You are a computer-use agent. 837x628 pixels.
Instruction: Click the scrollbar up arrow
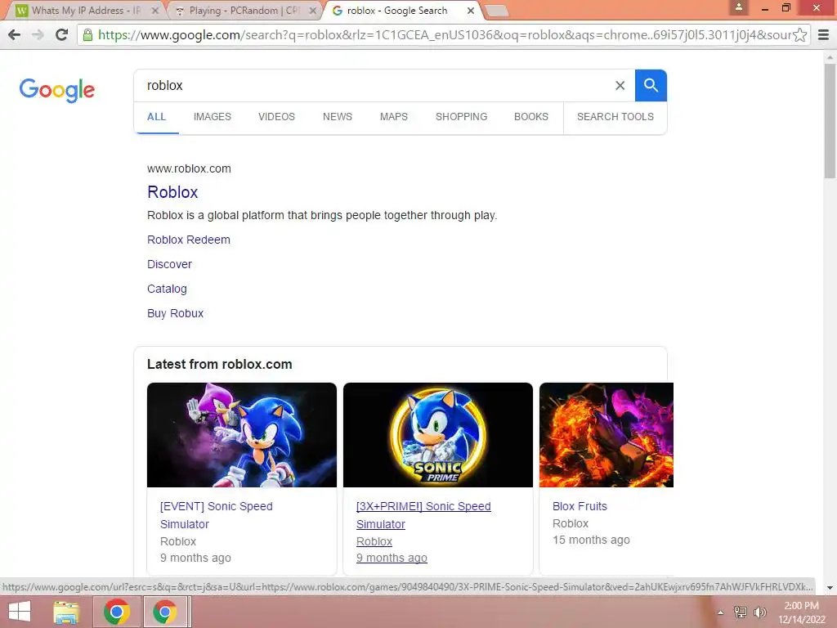click(x=830, y=56)
